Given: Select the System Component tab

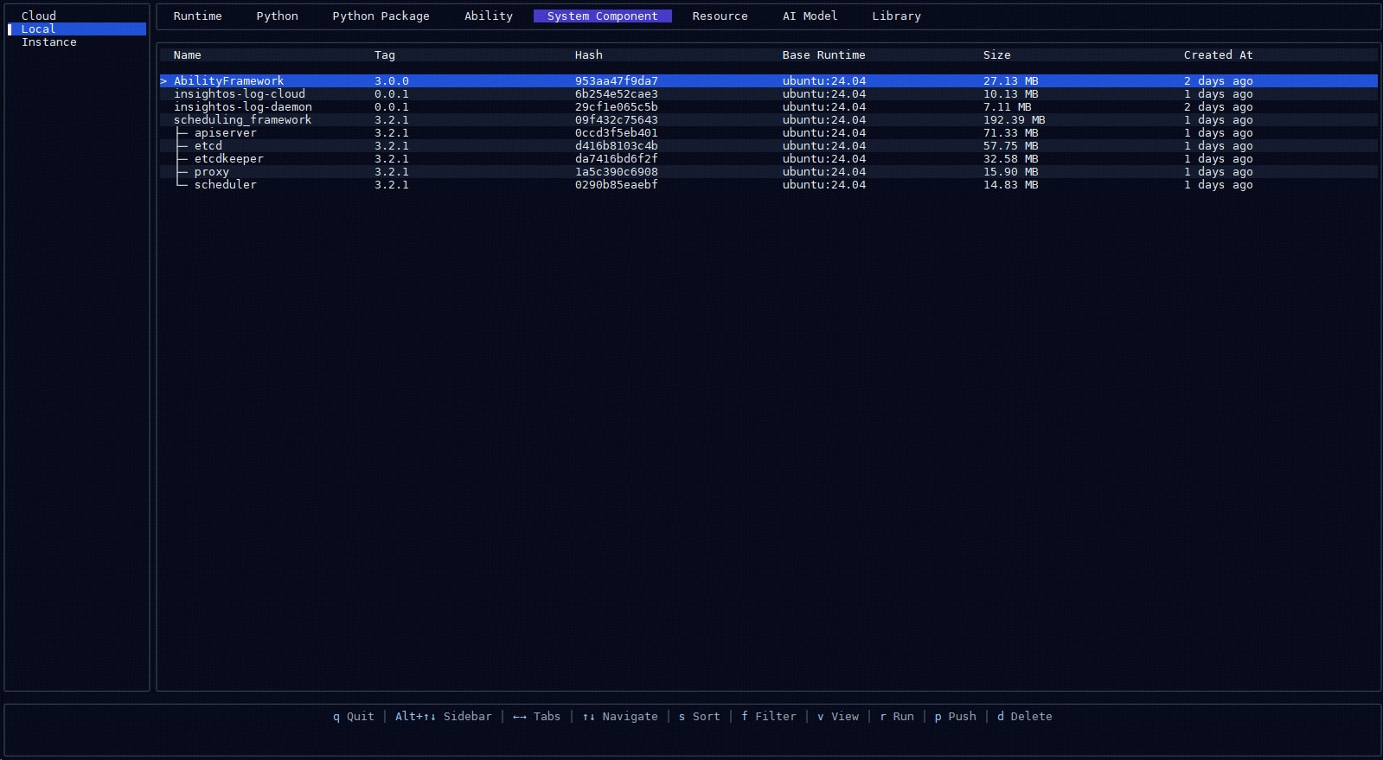Looking at the screenshot, I should (x=603, y=16).
